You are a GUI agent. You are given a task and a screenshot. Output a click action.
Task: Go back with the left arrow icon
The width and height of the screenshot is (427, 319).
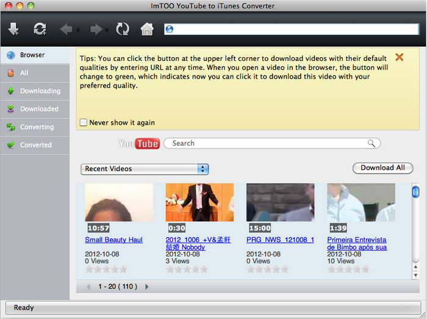(x=66, y=29)
